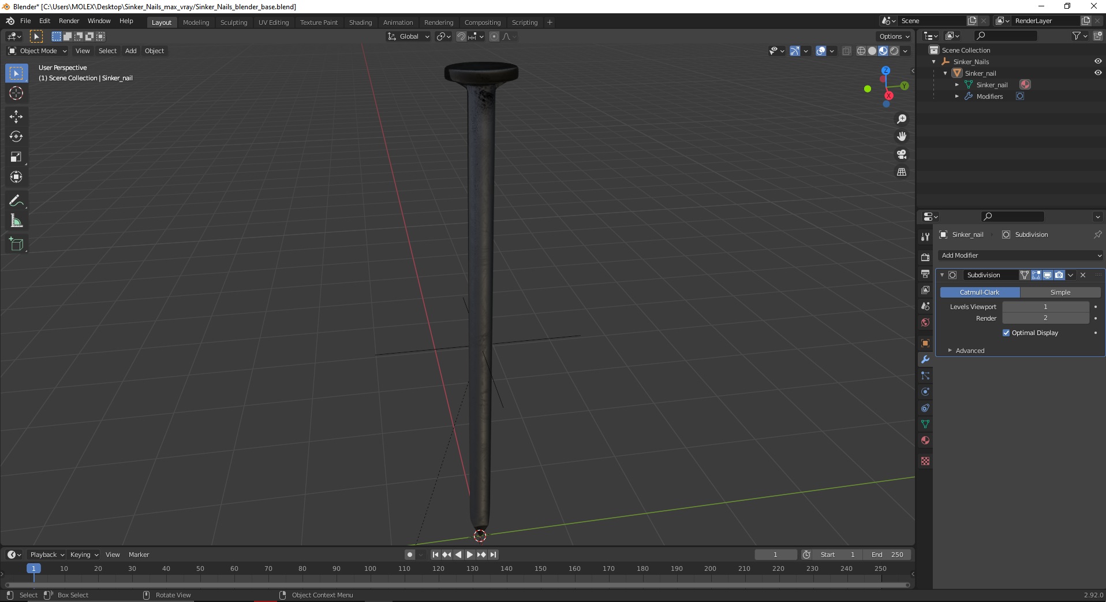This screenshot has height=602, width=1106.
Task: Open the Tool properties tab icon
Action: (x=925, y=237)
